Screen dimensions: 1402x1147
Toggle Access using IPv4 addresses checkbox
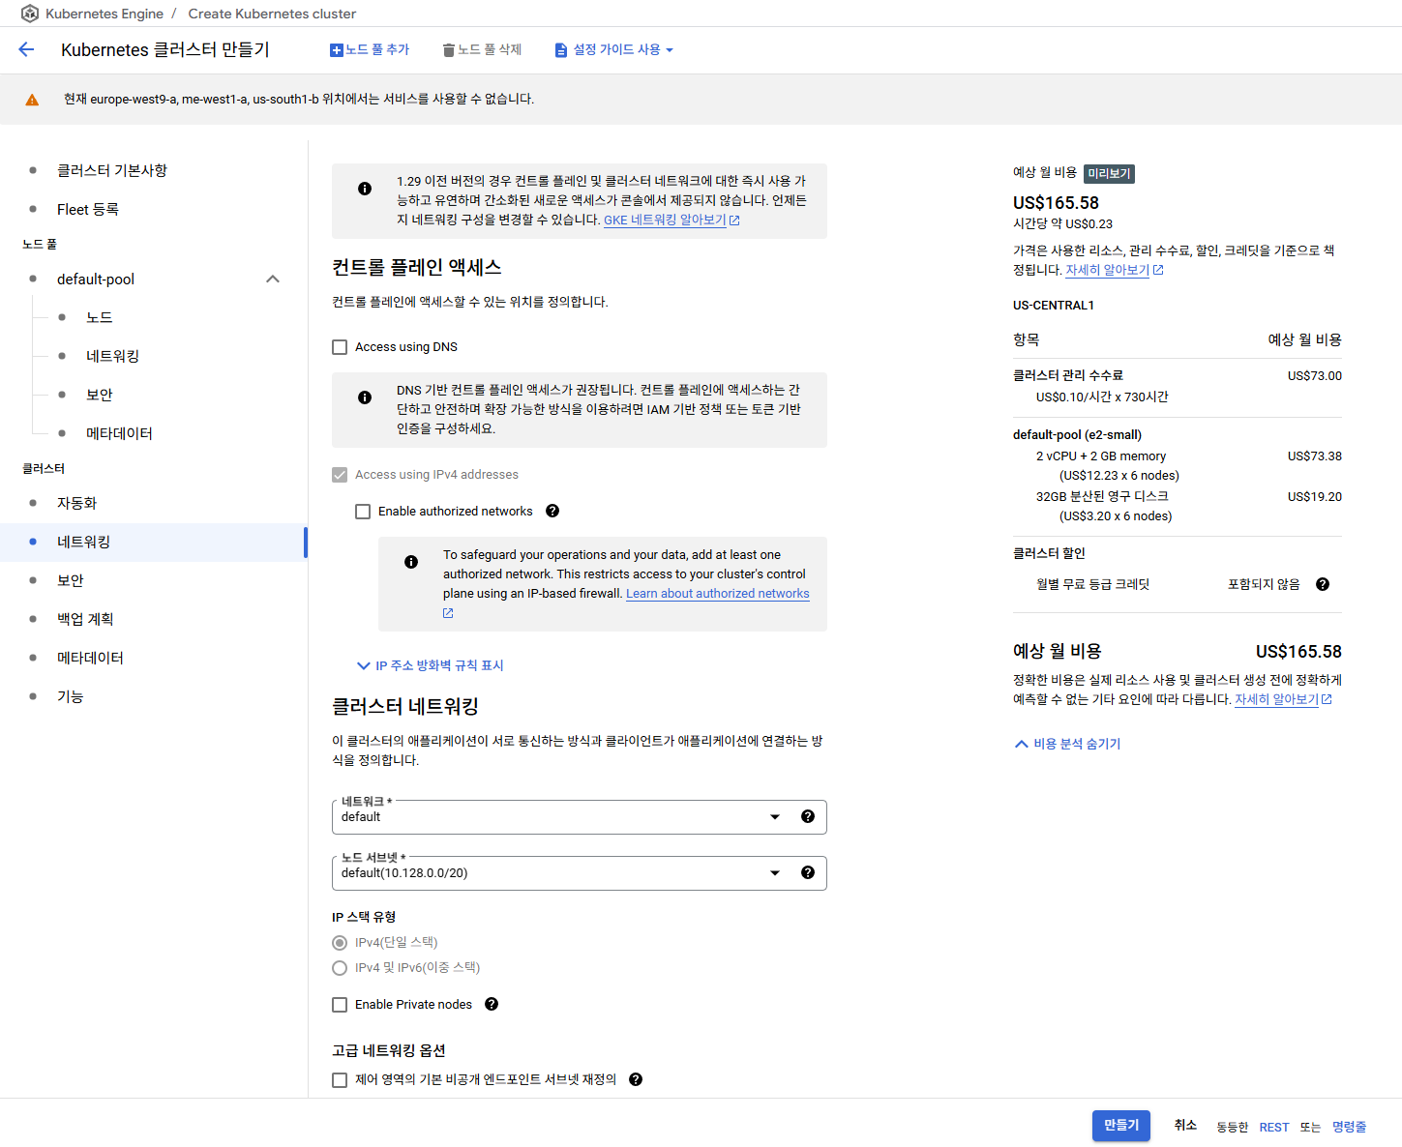coord(340,475)
